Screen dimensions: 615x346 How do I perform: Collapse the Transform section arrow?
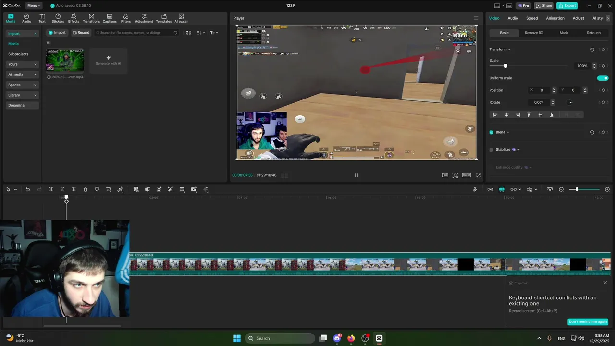click(x=509, y=49)
